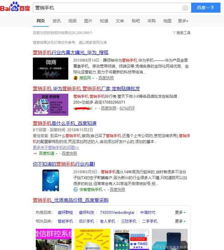This screenshot has height=250, width=224.
Task: Select category 老人手机
Action: (x=107, y=221)
